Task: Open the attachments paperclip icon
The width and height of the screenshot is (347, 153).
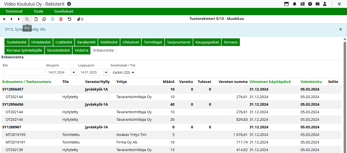Action: pyautogui.click(x=80, y=19)
